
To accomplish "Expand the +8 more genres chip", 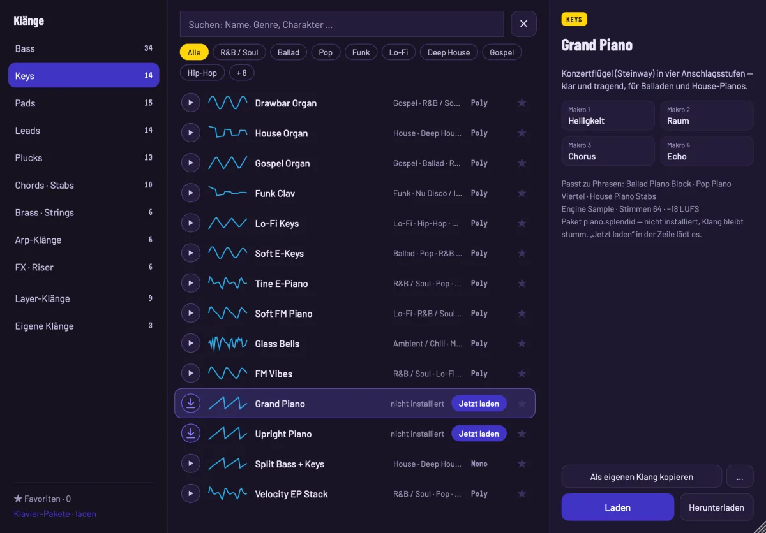I will pos(242,73).
